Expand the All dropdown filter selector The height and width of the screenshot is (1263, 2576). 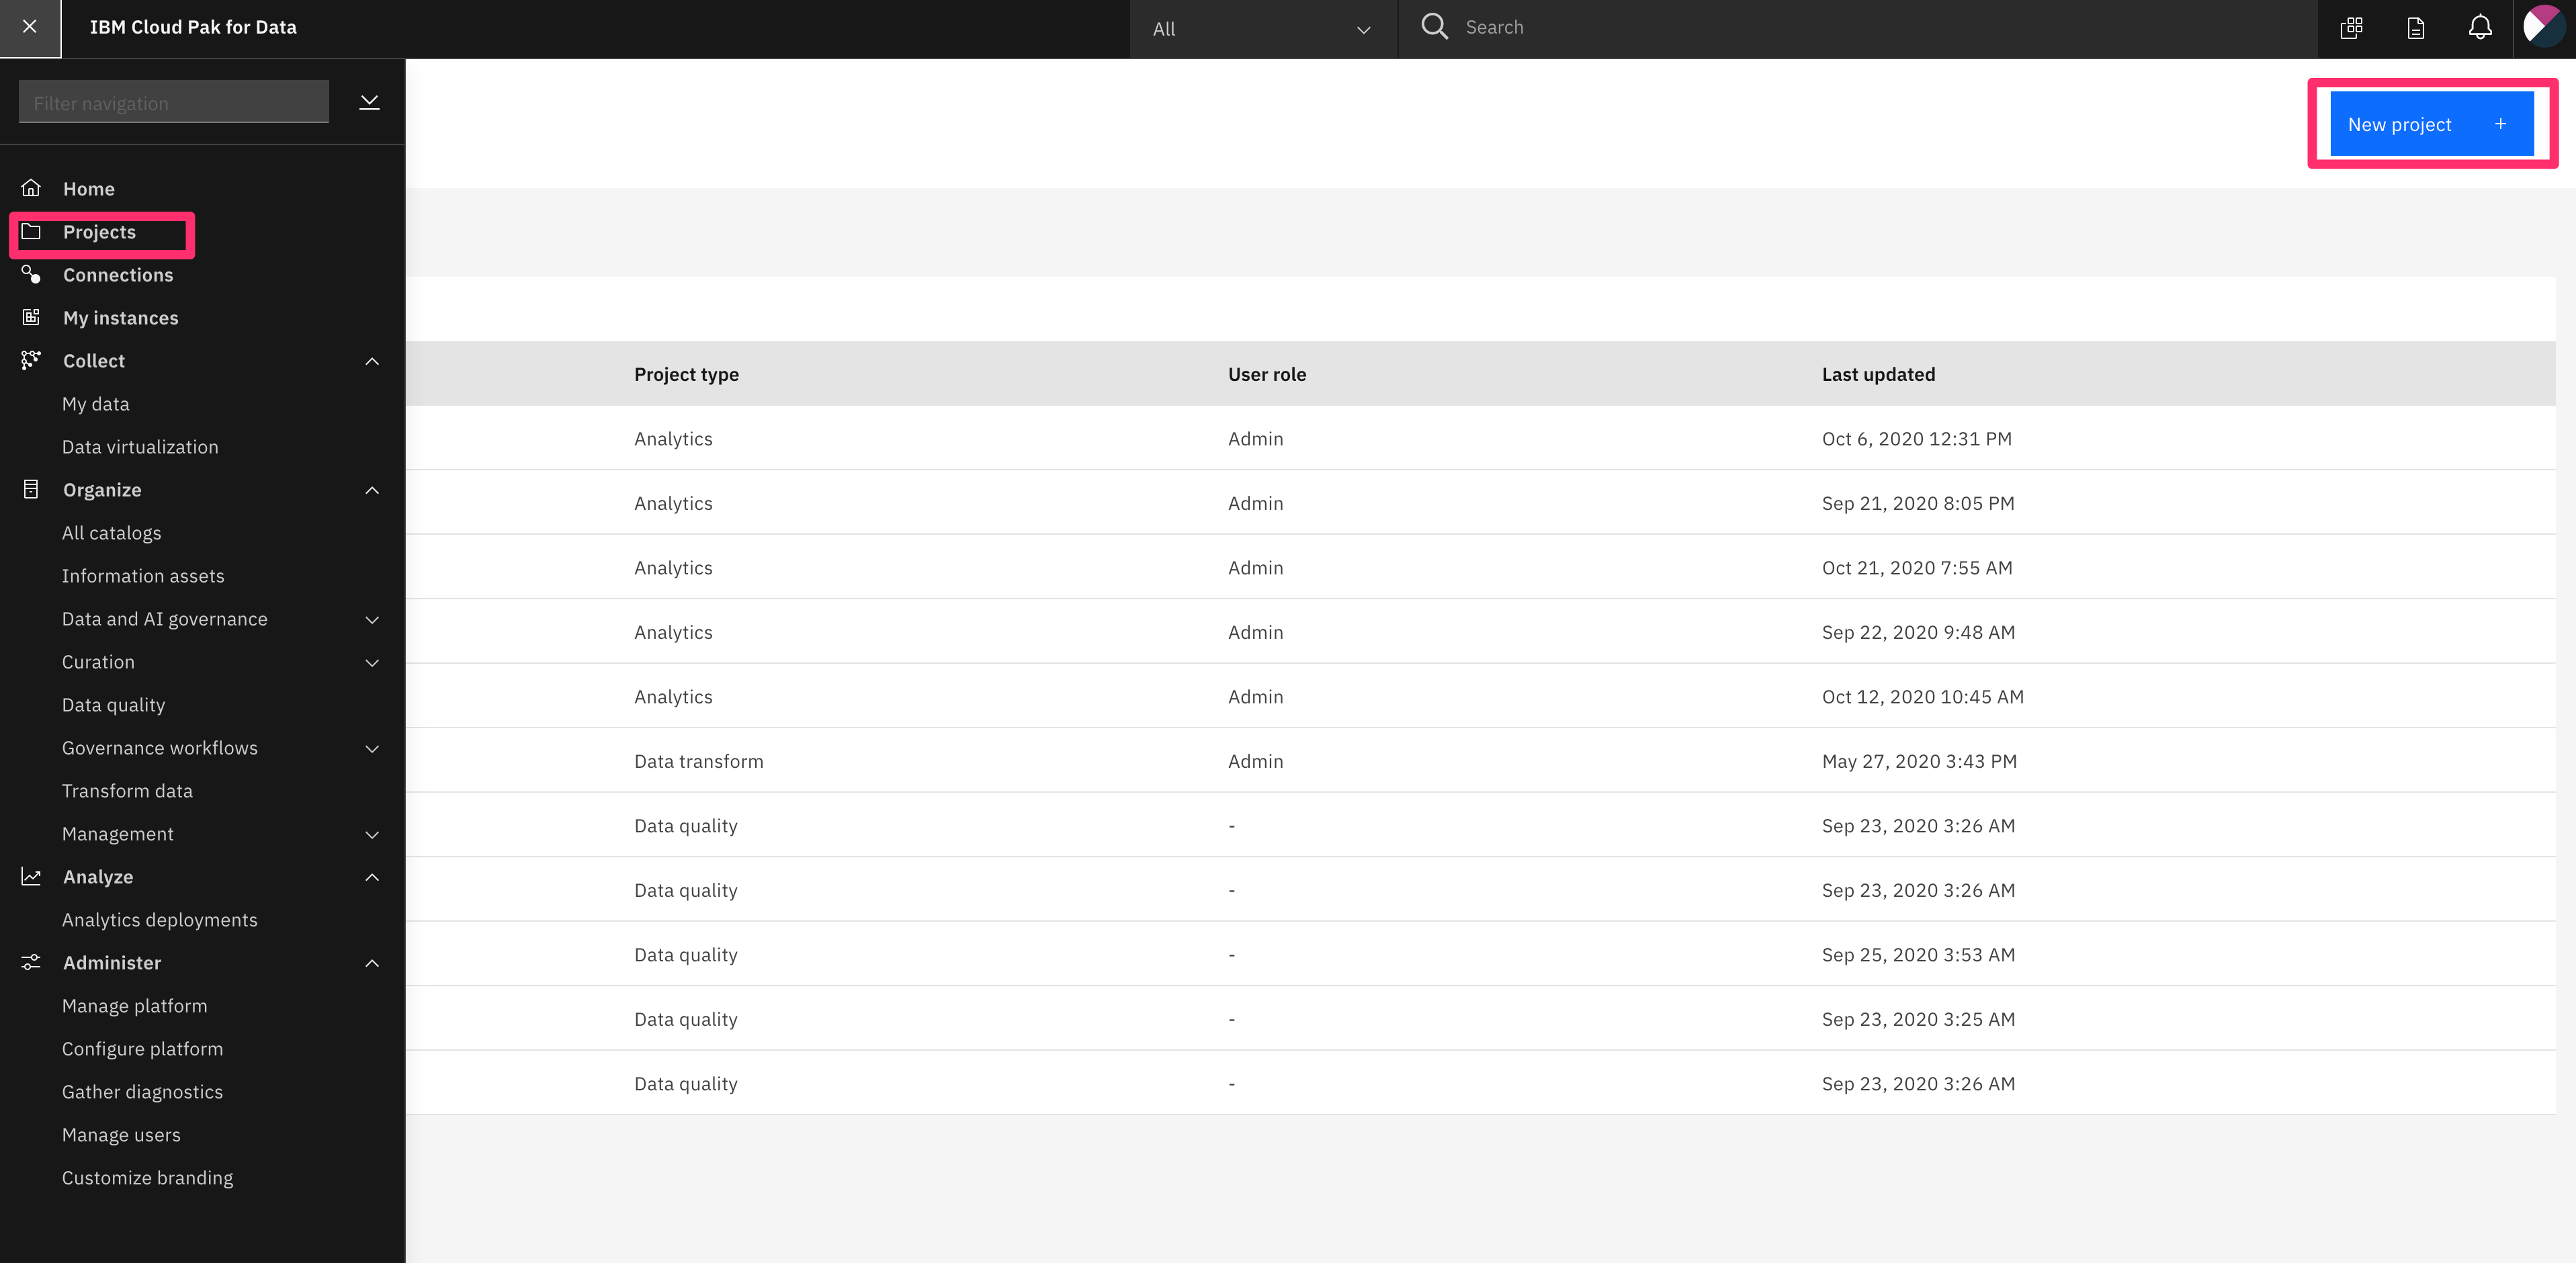pyautogui.click(x=1257, y=28)
